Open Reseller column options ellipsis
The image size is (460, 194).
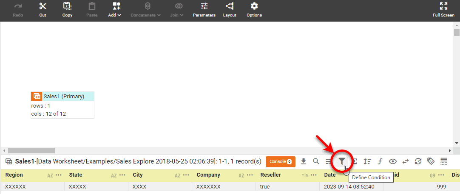tap(313, 175)
